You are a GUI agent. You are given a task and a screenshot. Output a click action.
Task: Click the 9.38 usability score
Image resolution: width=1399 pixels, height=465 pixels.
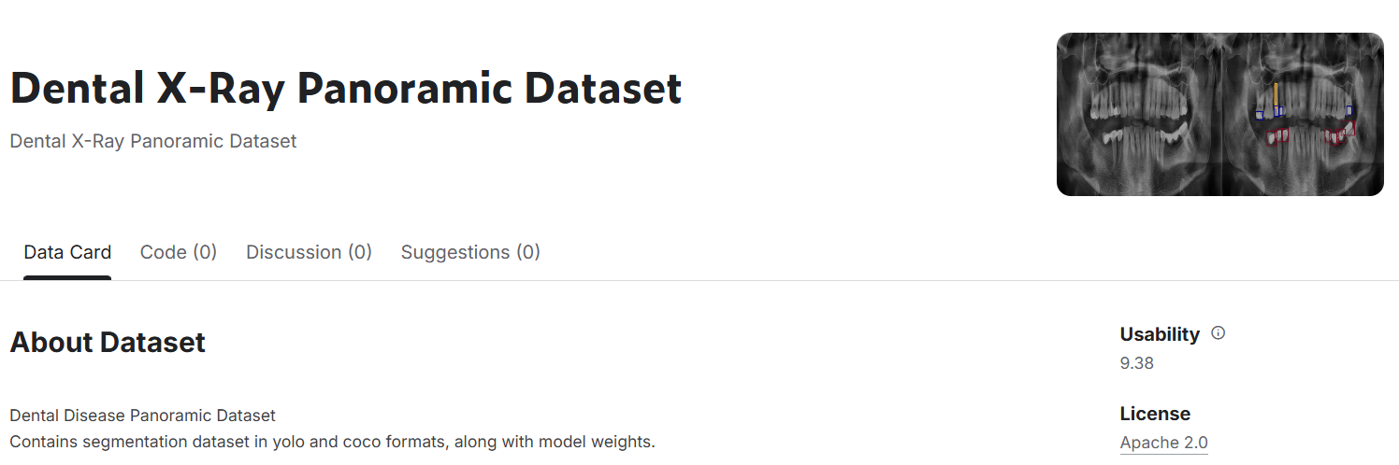tap(1136, 363)
